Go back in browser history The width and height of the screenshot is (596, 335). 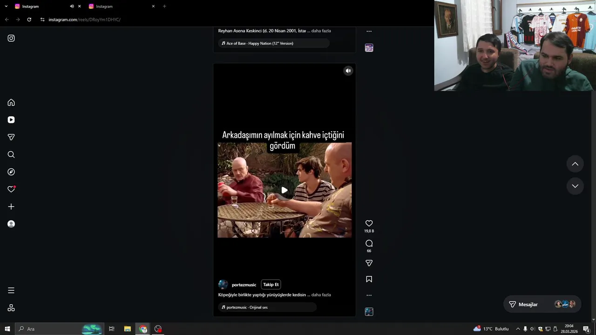pyautogui.click(x=7, y=20)
